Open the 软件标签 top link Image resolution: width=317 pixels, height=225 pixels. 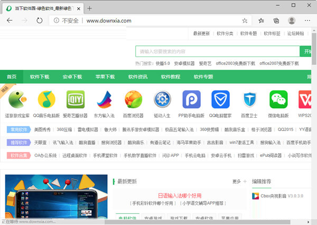coord(272,34)
